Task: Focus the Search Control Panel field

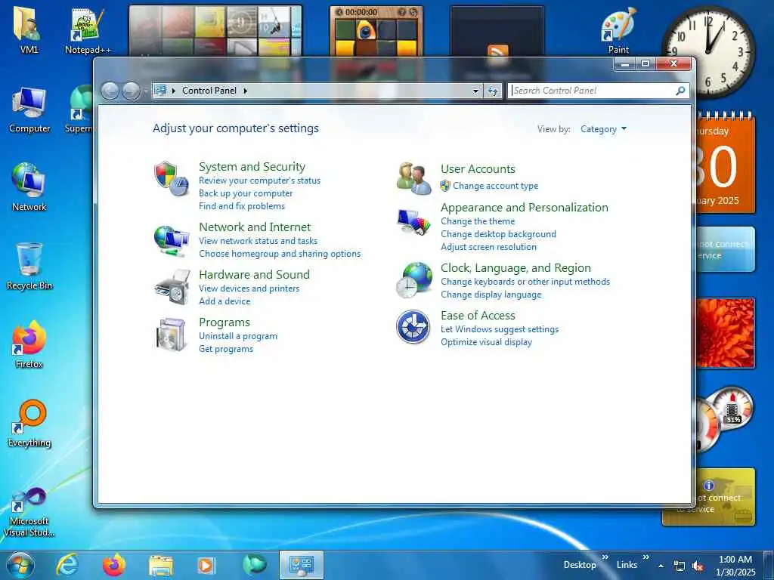Action: tap(593, 91)
